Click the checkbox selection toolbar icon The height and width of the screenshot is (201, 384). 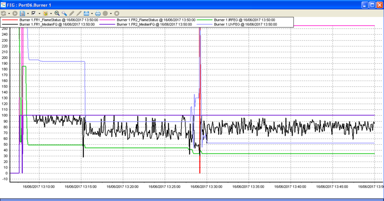click(x=34, y=13)
